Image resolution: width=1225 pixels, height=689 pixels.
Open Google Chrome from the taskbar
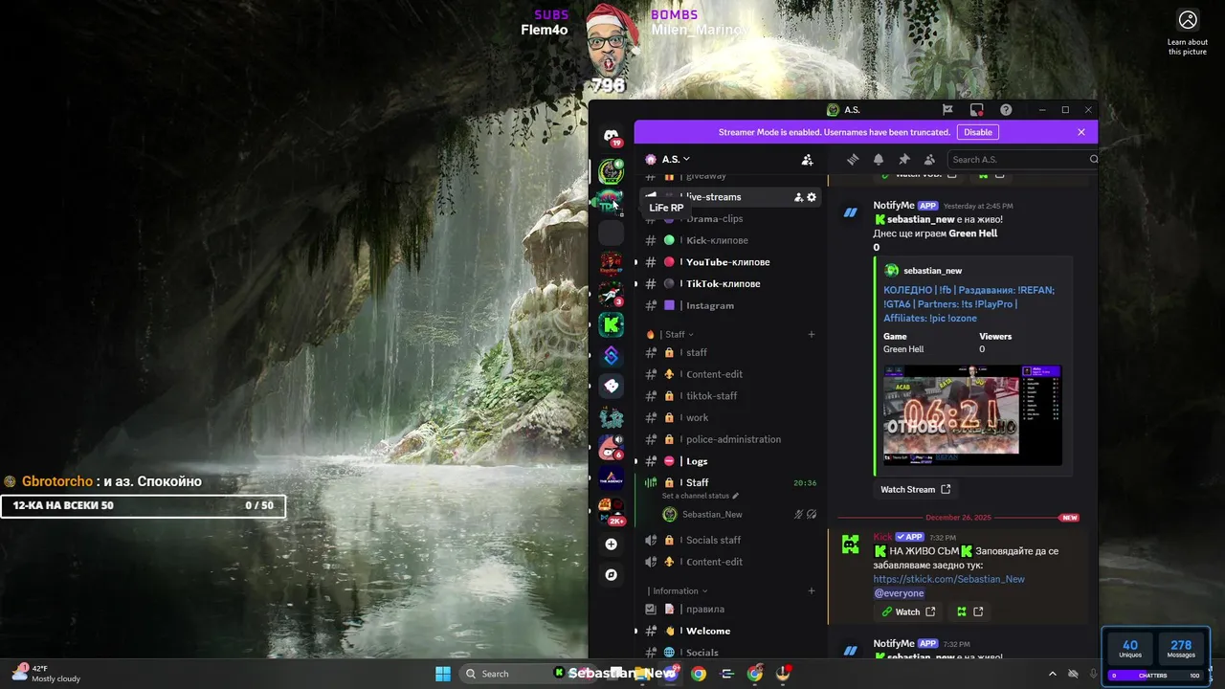pos(699,674)
